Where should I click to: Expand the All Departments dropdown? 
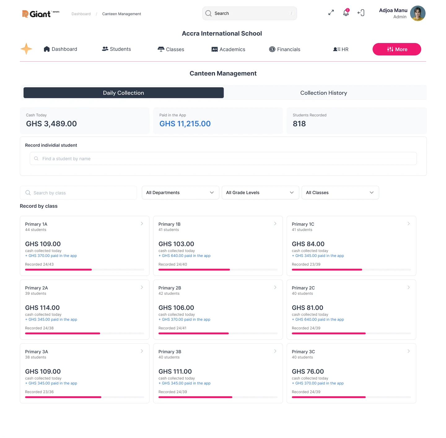tap(181, 193)
